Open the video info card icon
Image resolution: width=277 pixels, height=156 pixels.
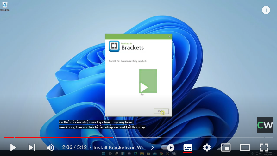click(266, 10)
